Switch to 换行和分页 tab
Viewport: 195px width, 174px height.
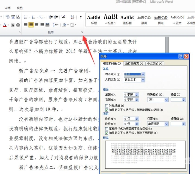(x=134, y=64)
